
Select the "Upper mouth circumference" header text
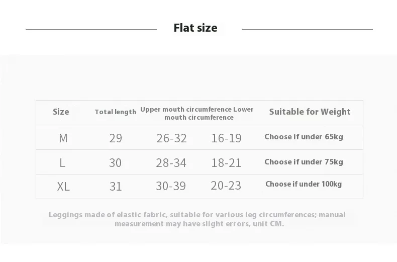[185, 109]
